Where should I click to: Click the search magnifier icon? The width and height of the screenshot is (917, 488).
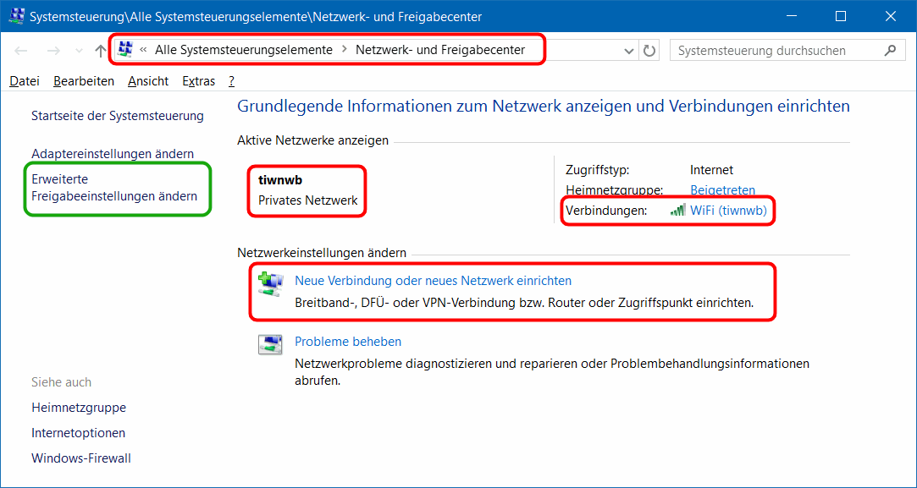click(890, 51)
